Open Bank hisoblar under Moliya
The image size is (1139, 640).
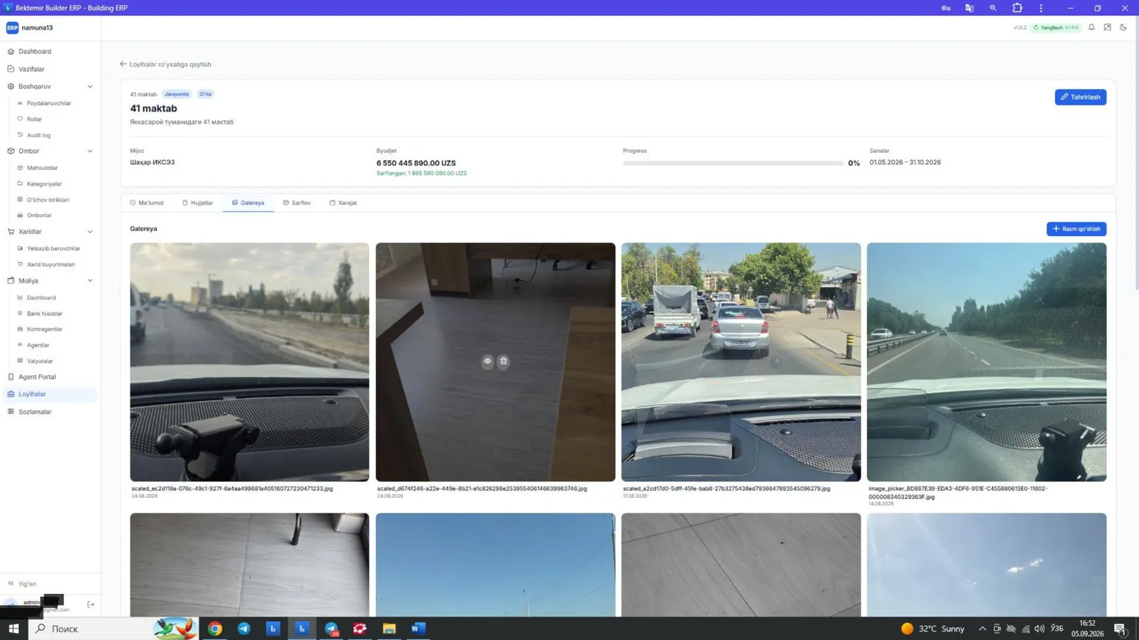(44, 314)
